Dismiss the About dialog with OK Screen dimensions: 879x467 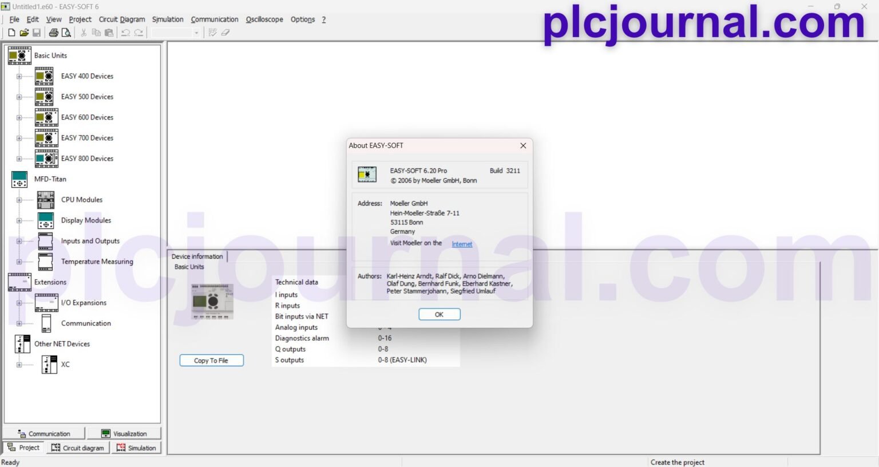[439, 314]
